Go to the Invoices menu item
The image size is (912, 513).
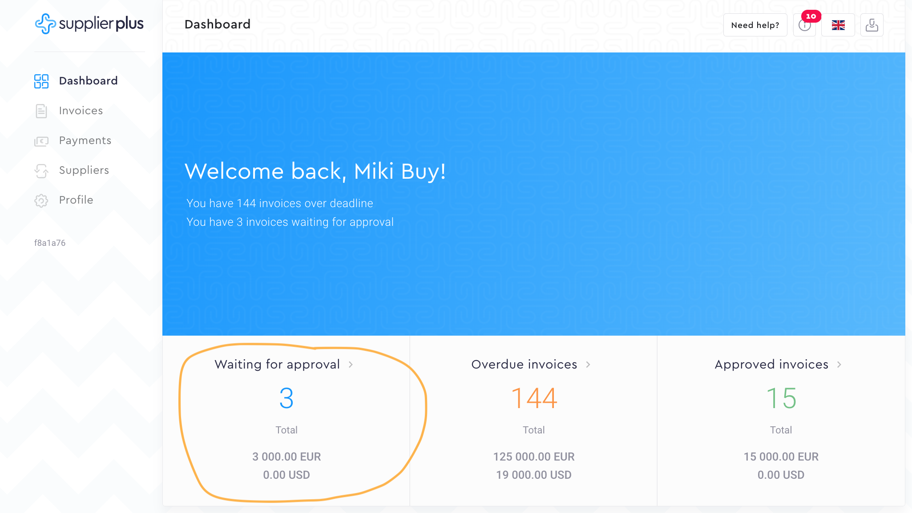81,111
